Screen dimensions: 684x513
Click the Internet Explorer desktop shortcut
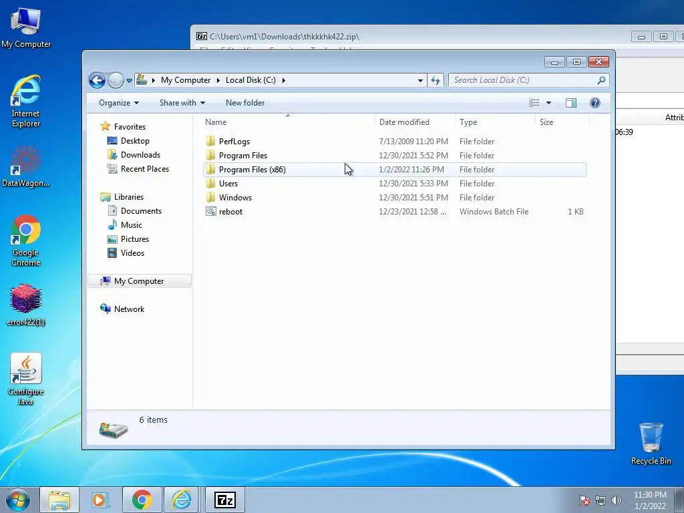(26, 102)
